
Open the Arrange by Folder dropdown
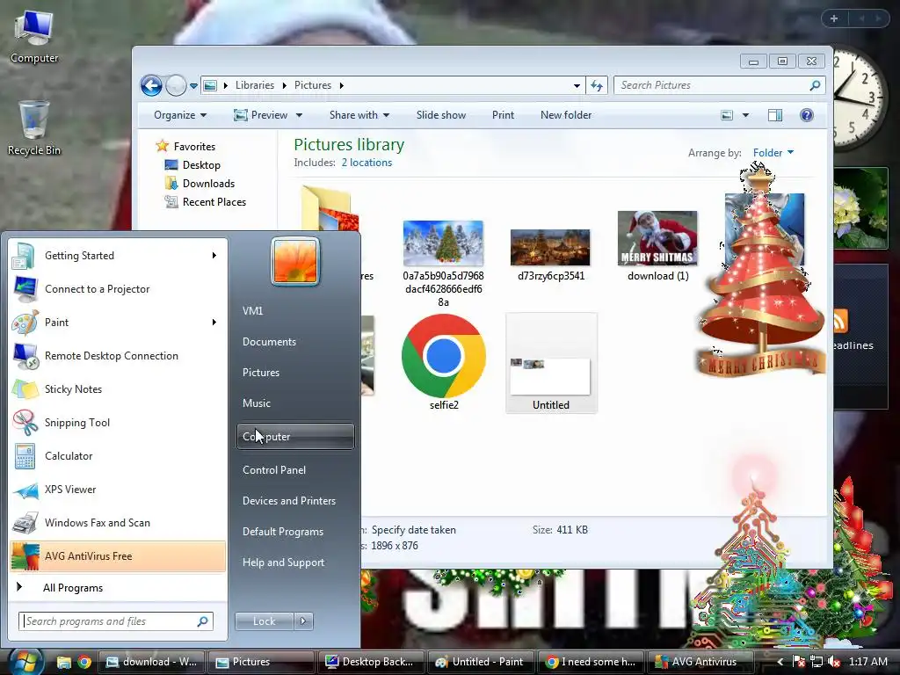coord(773,153)
